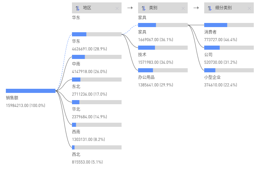The height and width of the screenshot is (169, 260).
Task: Expand the 中南 region bar
Action: 97,57
